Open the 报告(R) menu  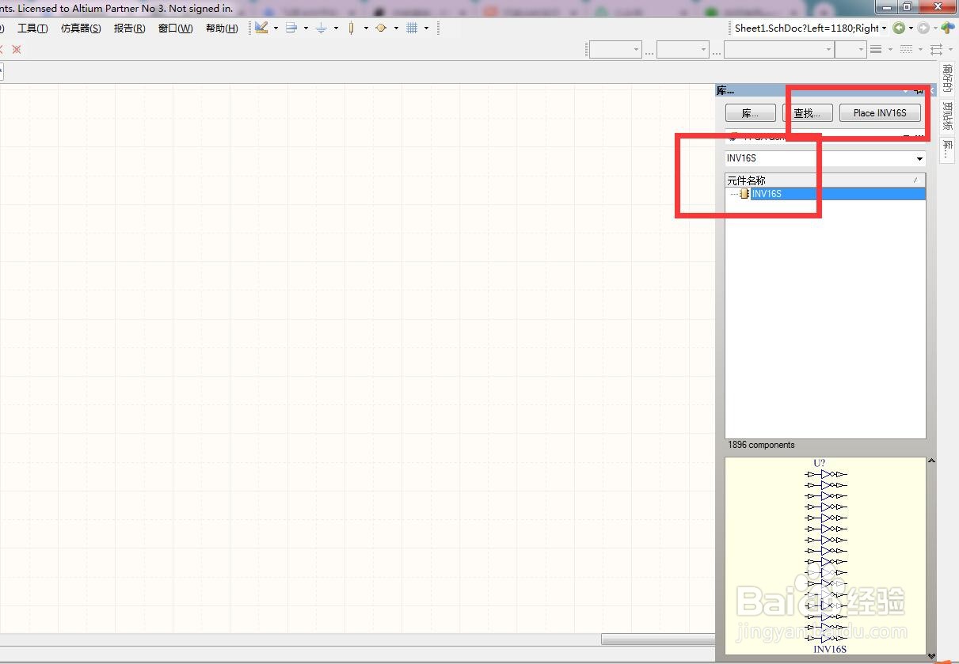pos(129,28)
